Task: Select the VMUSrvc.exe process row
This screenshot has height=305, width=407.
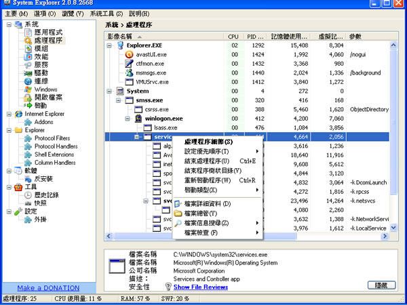Action: pyautogui.click(x=247, y=82)
